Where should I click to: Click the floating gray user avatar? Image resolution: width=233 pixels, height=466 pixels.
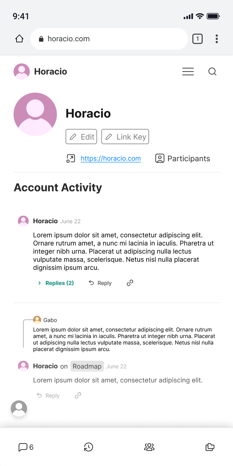click(19, 408)
